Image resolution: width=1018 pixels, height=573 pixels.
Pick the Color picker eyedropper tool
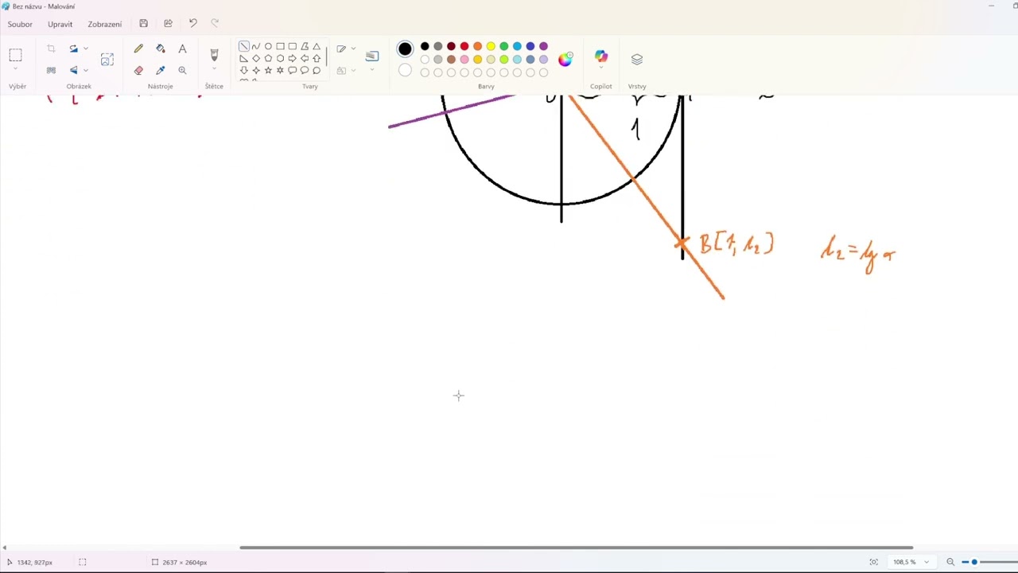(161, 70)
